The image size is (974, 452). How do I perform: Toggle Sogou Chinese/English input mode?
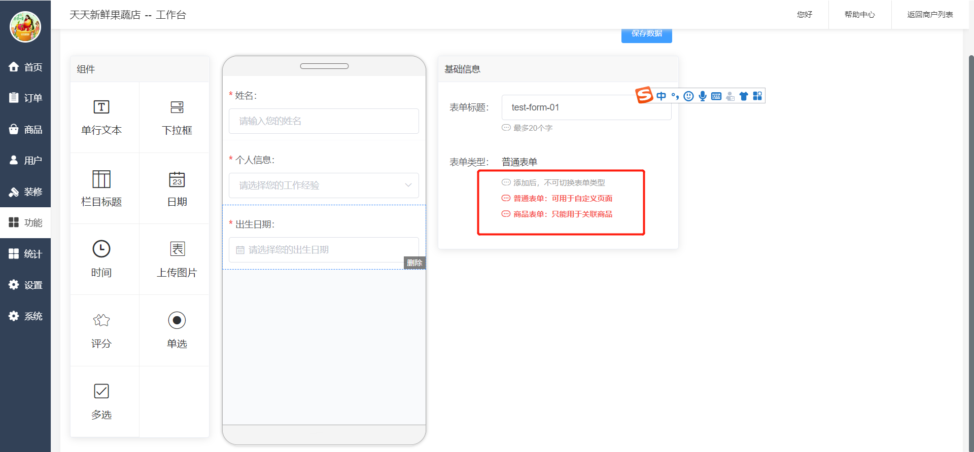click(x=661, y=96)
